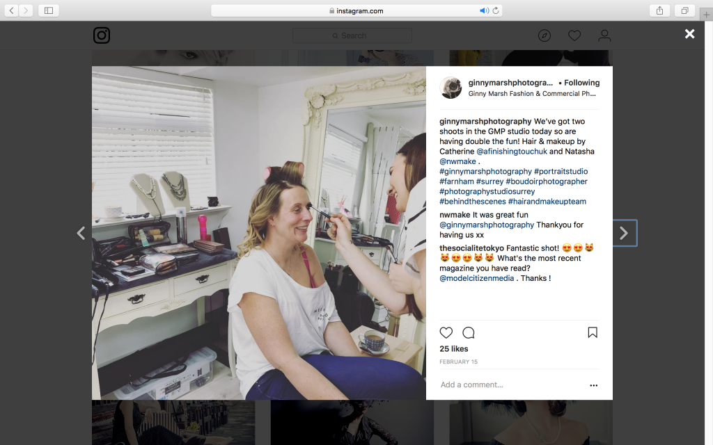Viewport: 713px width, 445px height.
Task: Open the #farnham hashtag
Action: [x=457, y=181]
